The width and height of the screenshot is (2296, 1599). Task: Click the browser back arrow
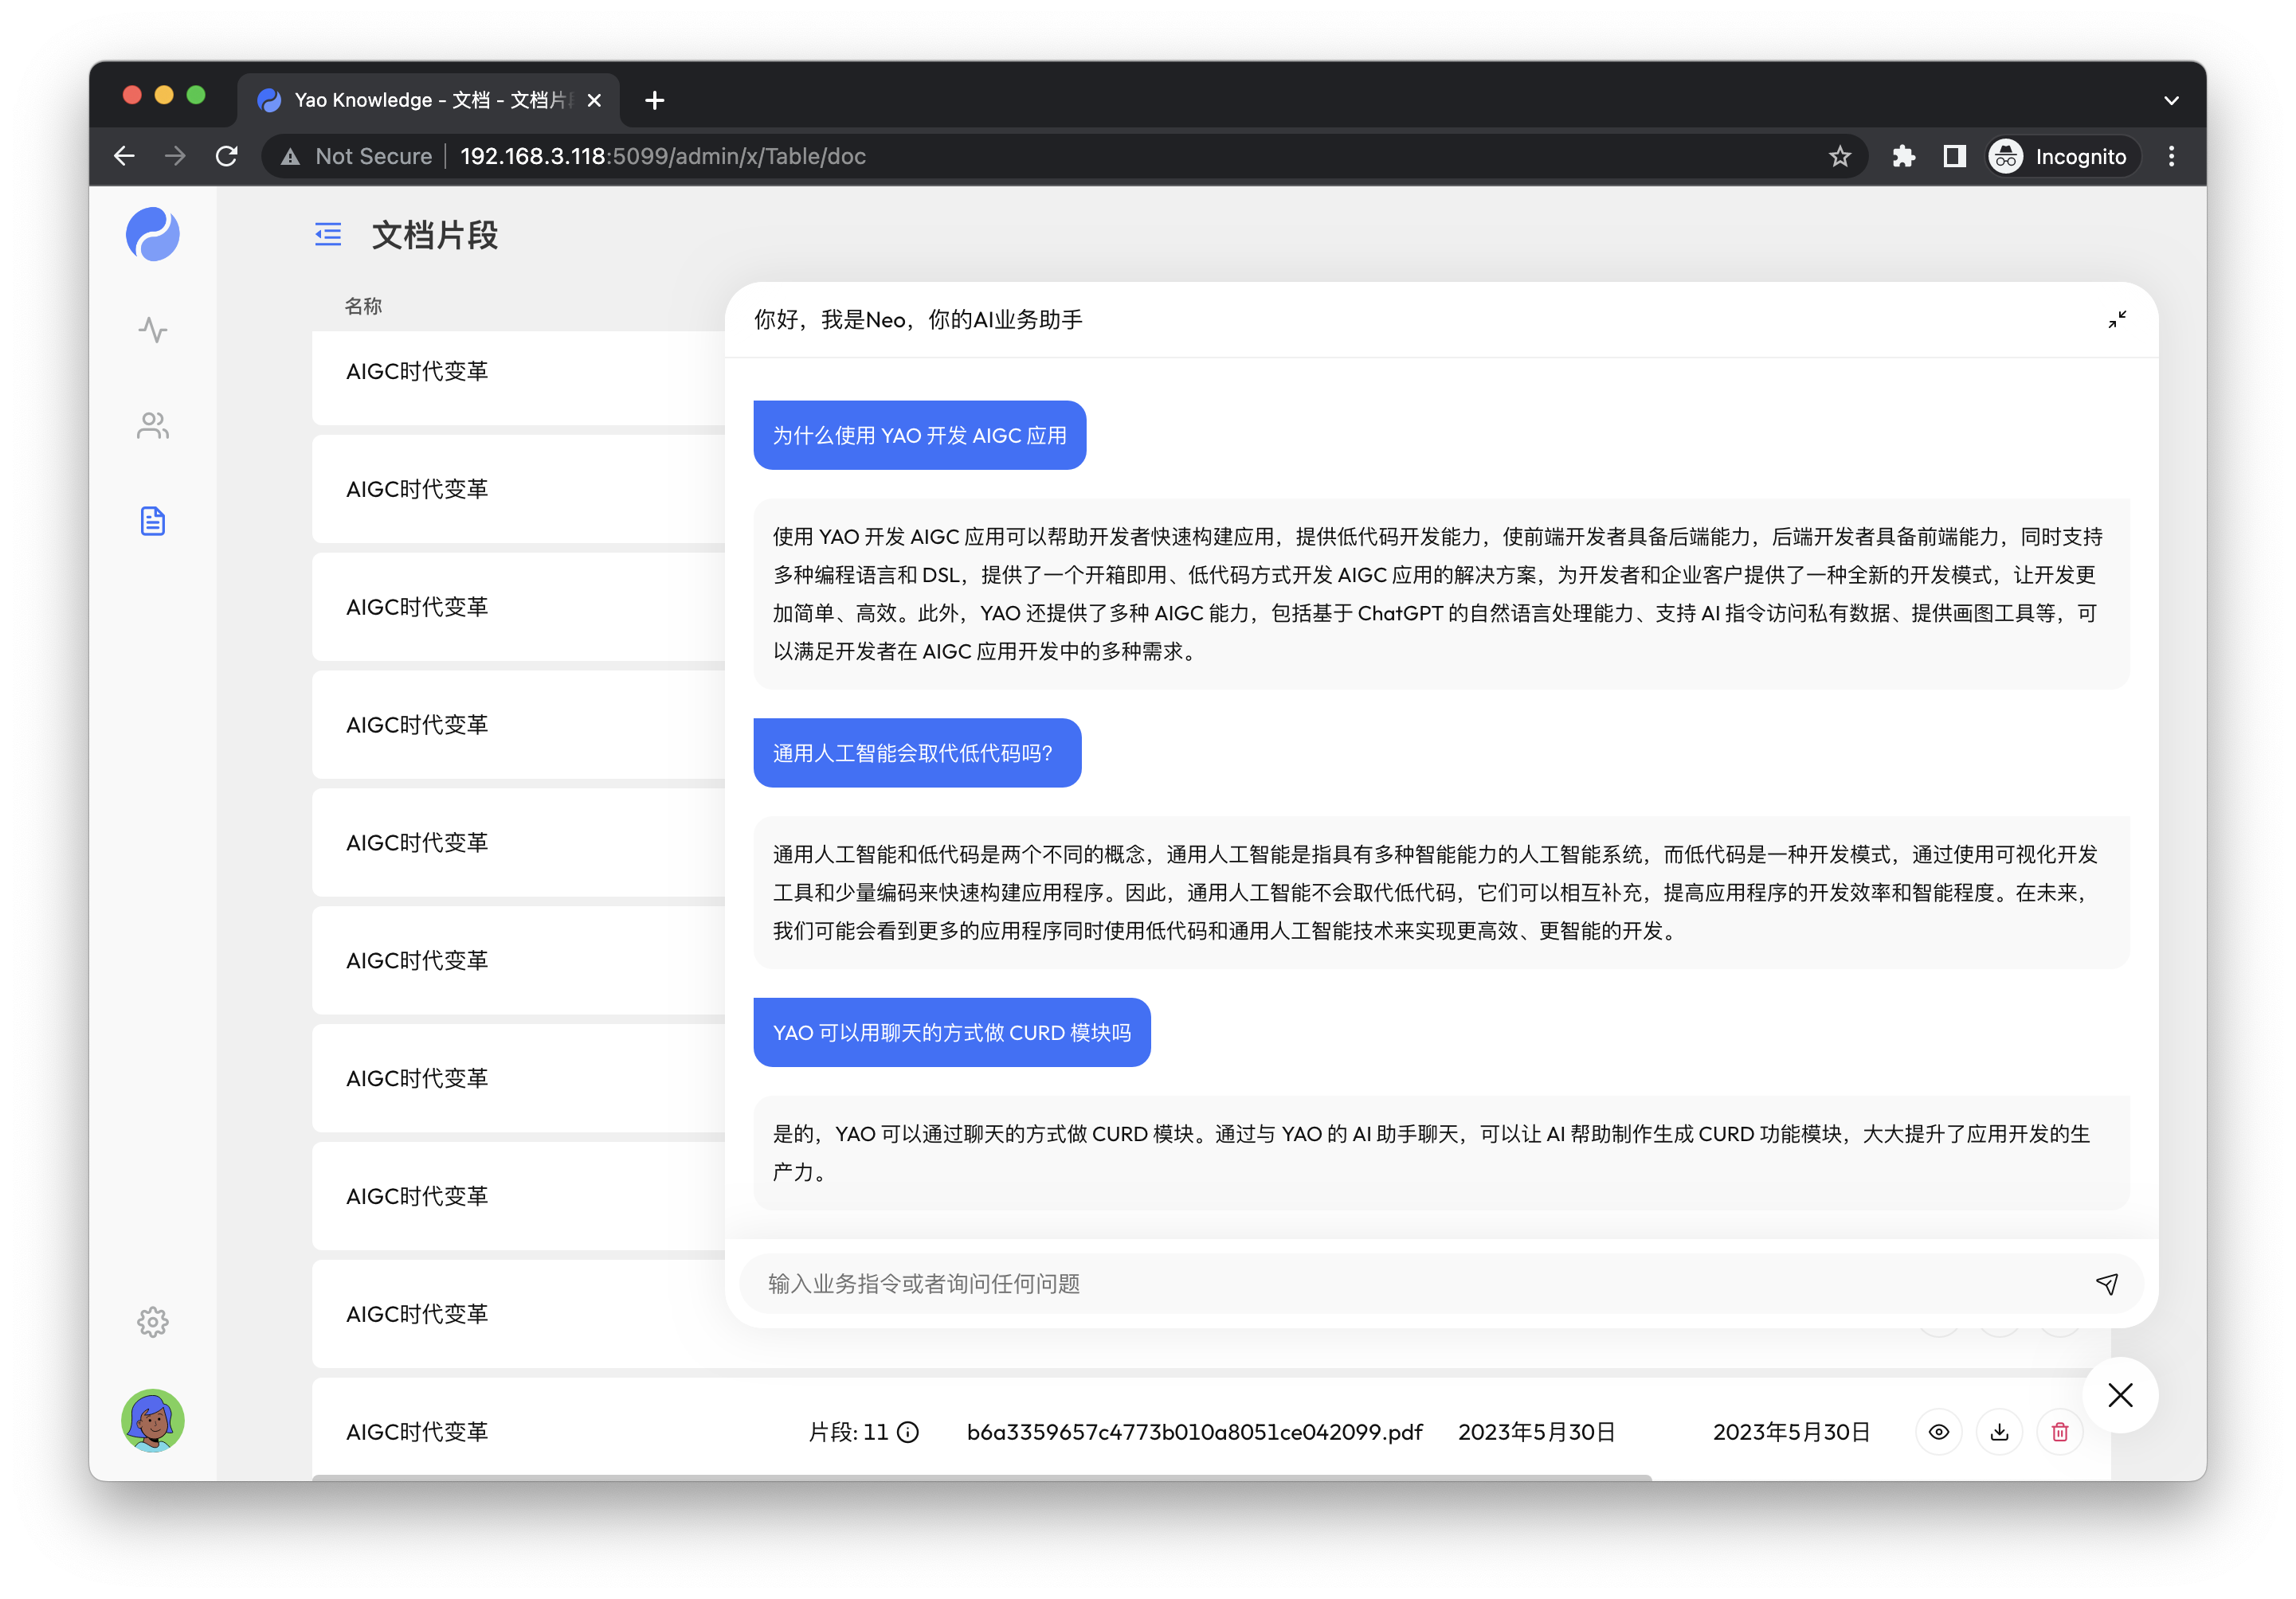[124, 156]
